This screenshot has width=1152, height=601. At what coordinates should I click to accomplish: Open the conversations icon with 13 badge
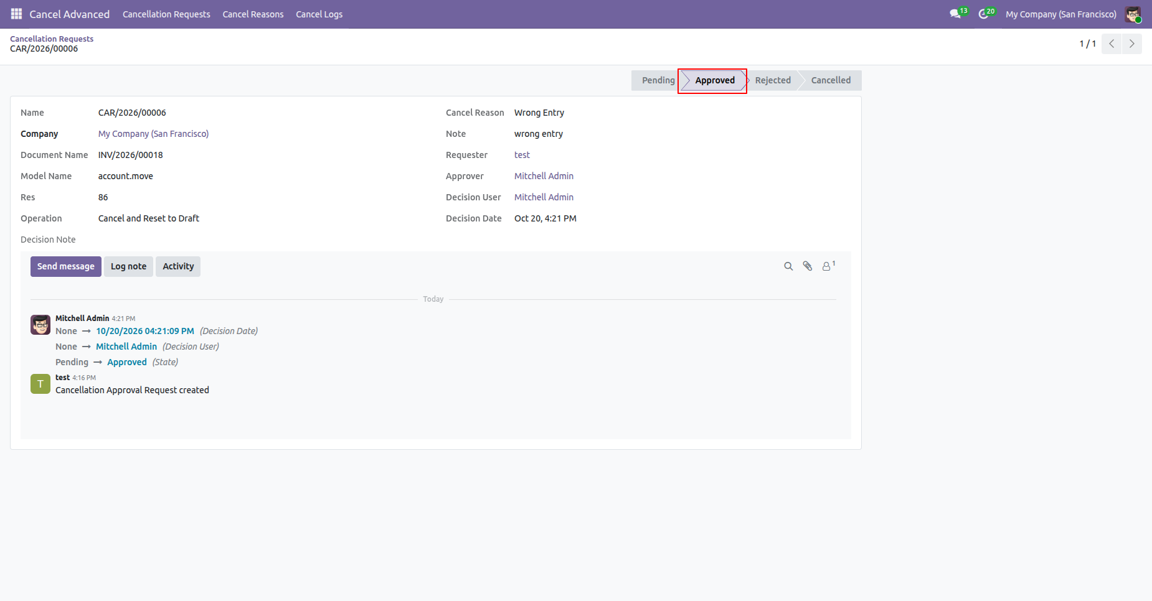[x=958, y=14]
